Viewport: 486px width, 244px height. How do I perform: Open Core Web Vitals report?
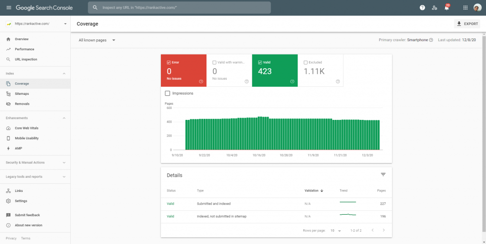click(35, 128)
